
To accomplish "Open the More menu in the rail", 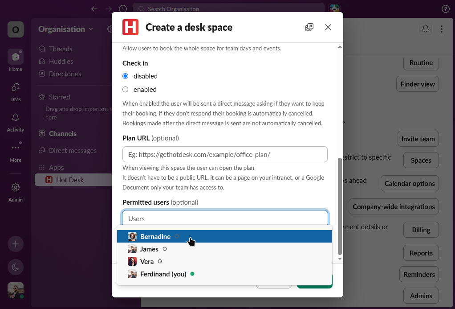I will (16, 152).
